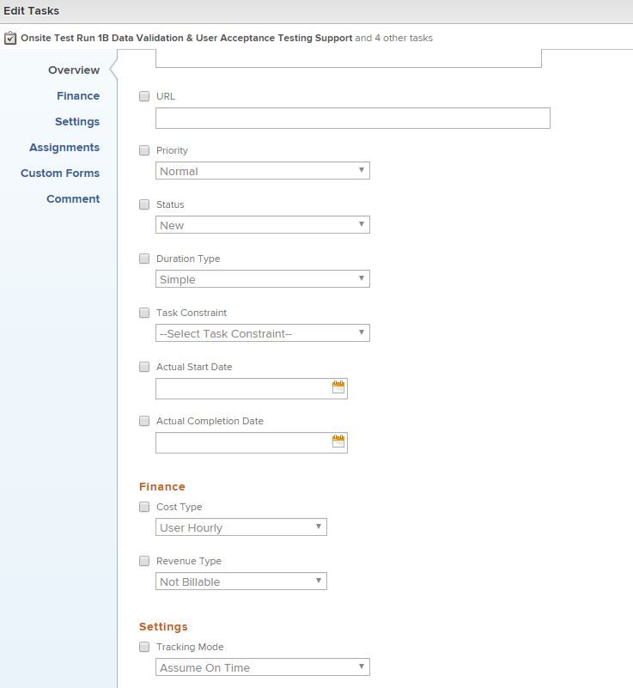Open calendar picker for Actual Start Date
The height and width of the screenshot is (688, 633).
[338, 388]
